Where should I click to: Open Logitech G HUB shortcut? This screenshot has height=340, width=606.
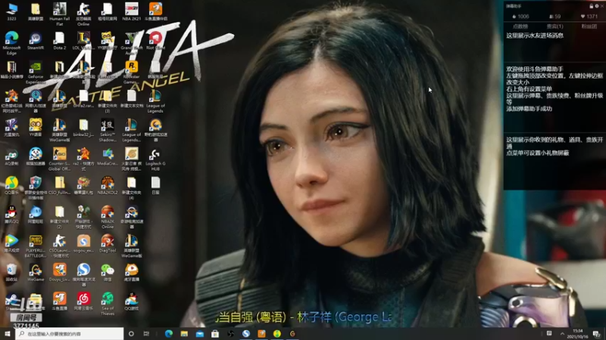[155, 159]
